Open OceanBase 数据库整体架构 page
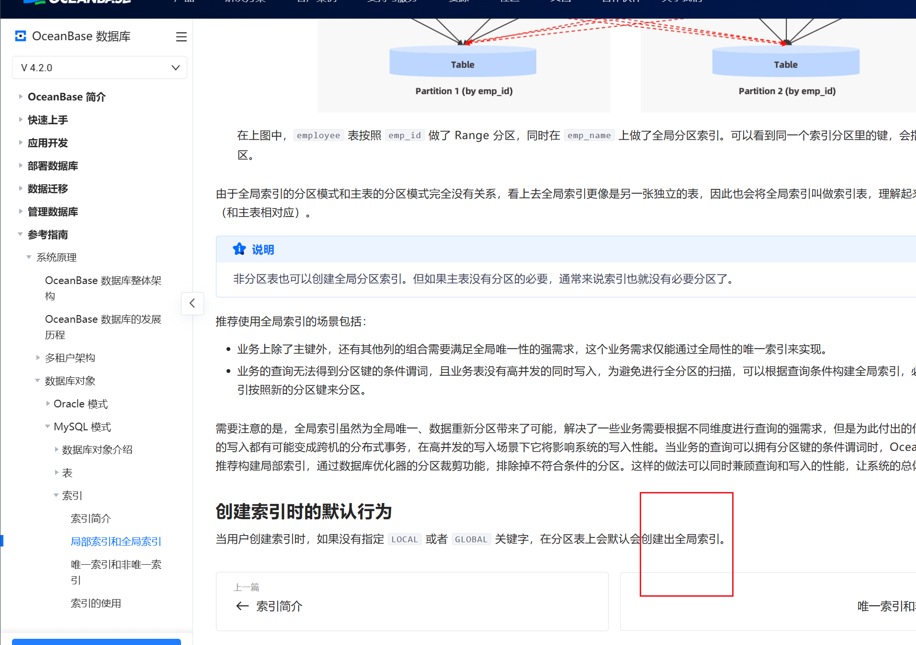 [x=103, y=288]
